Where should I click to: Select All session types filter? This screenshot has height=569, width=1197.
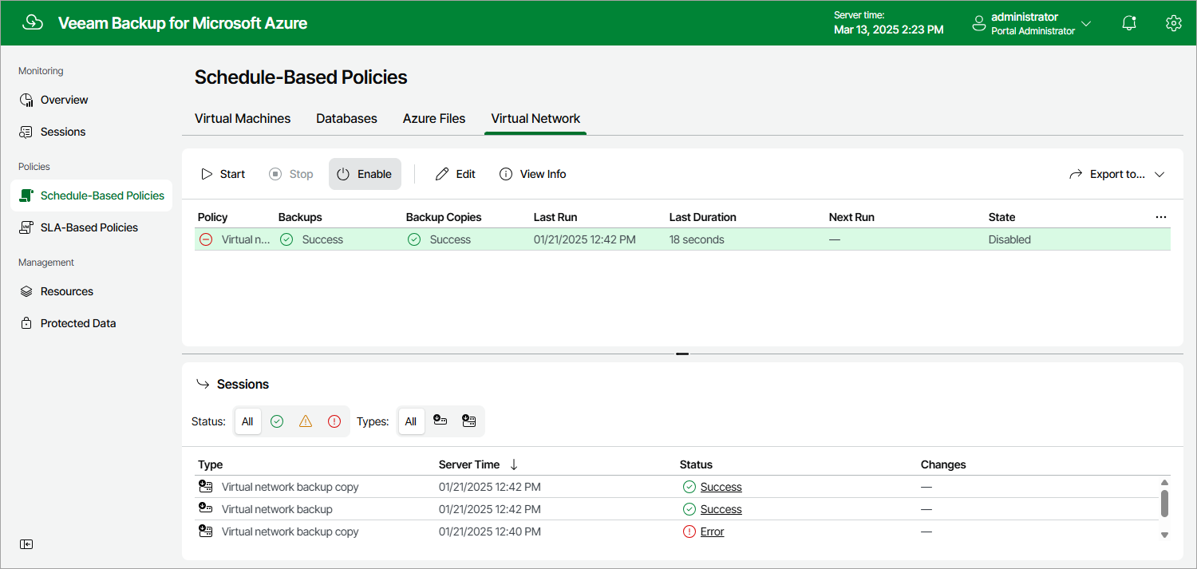[x=411, y=421]
